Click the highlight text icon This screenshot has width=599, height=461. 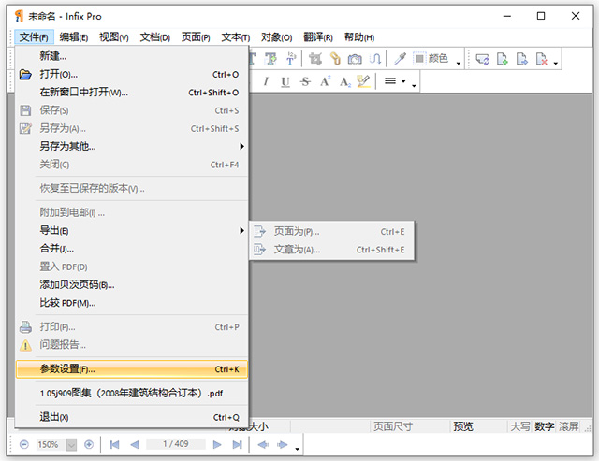363,82
